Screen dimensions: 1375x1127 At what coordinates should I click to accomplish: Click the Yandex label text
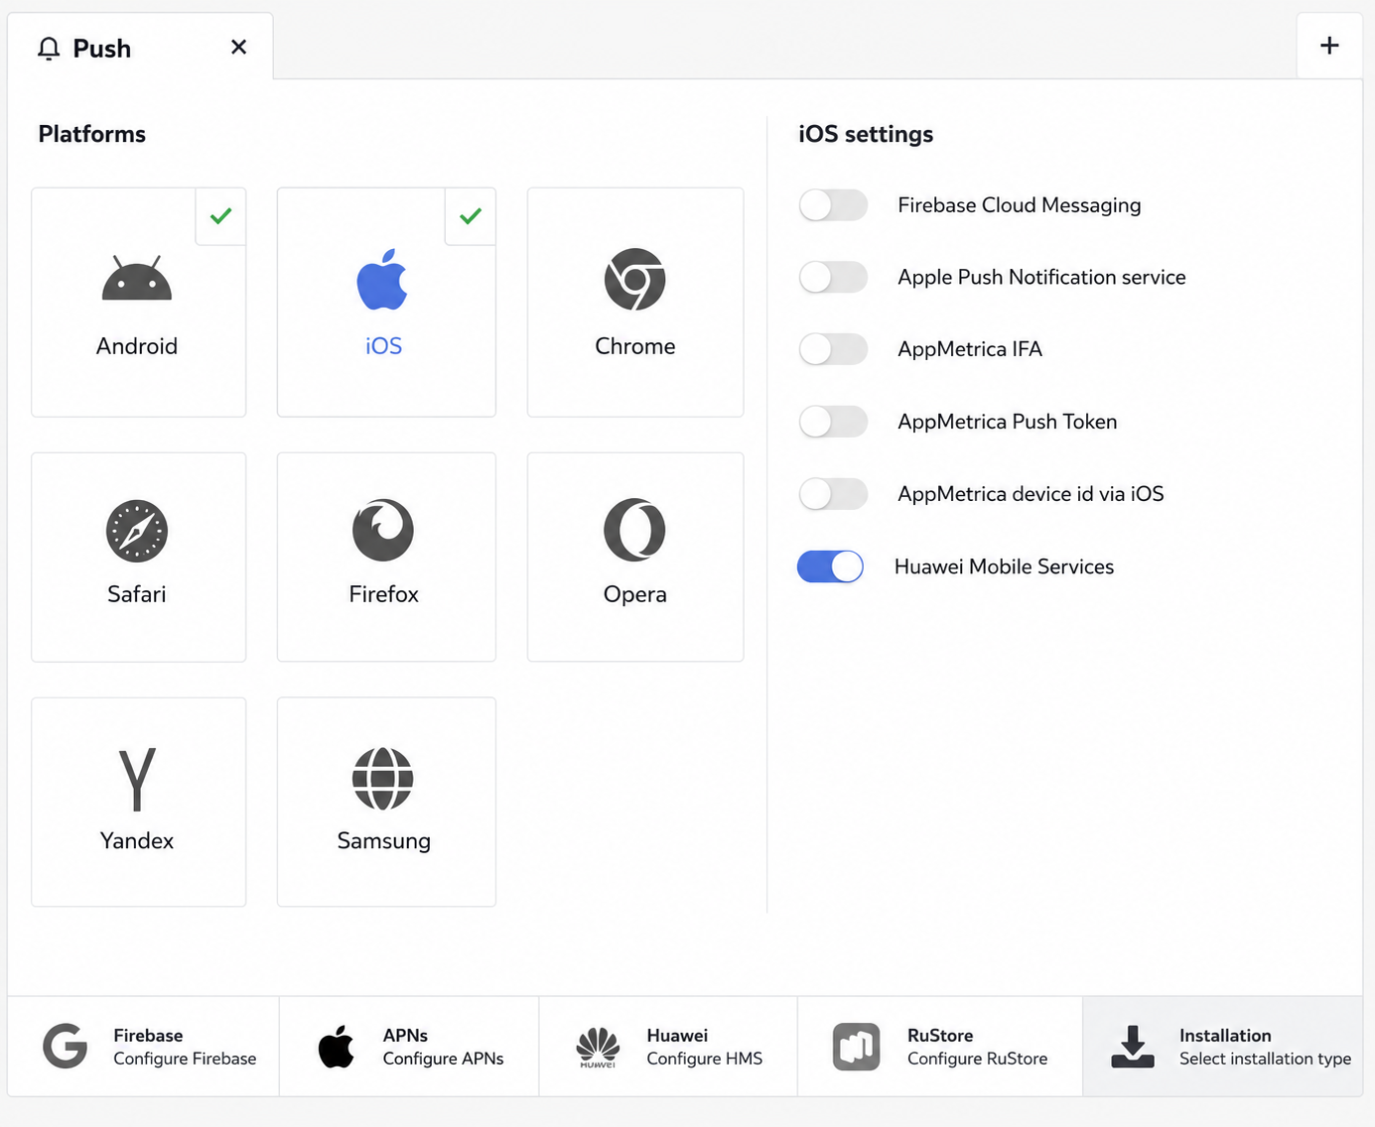137,840
